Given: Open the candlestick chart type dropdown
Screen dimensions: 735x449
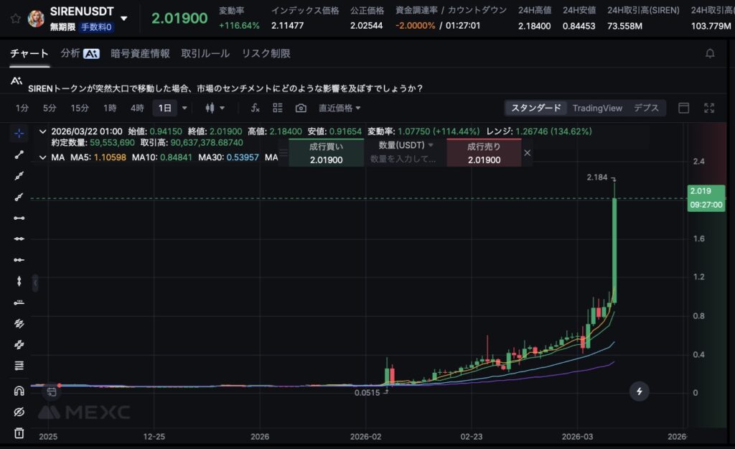Looking at the screenshot, I should click(x=215, y=108).
